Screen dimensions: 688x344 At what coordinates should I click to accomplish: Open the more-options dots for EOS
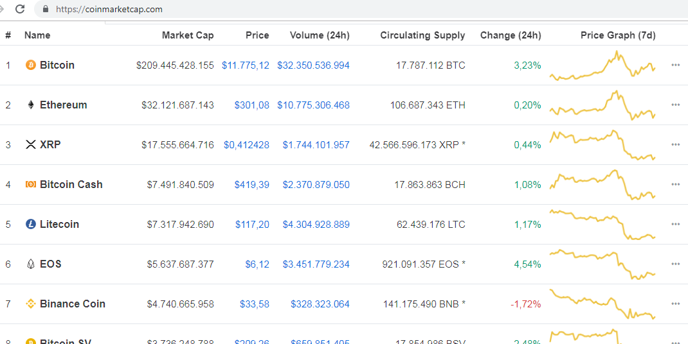click(x=675, y=264)
